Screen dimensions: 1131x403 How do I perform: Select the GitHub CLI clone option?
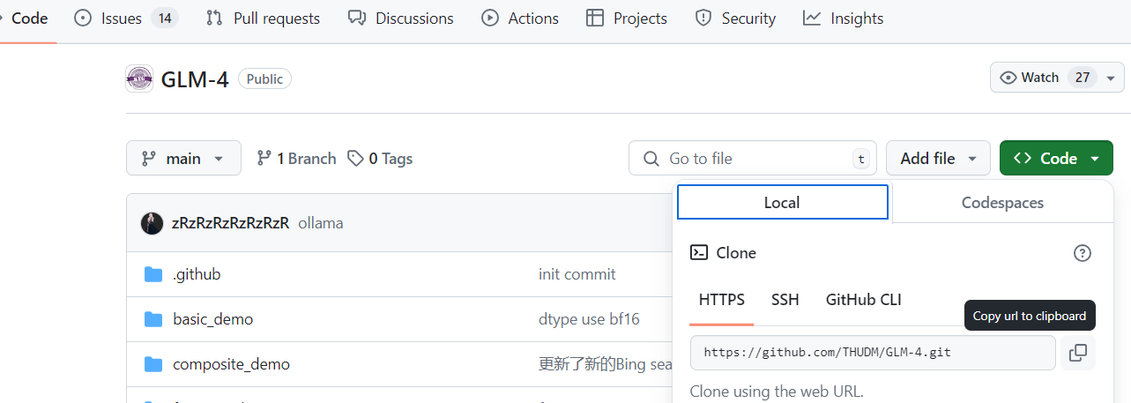pyautogui.click(x=864, y=300)
